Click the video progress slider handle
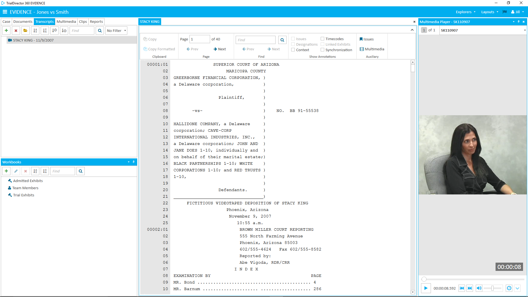Screen dimensions: 528x297 424,279
